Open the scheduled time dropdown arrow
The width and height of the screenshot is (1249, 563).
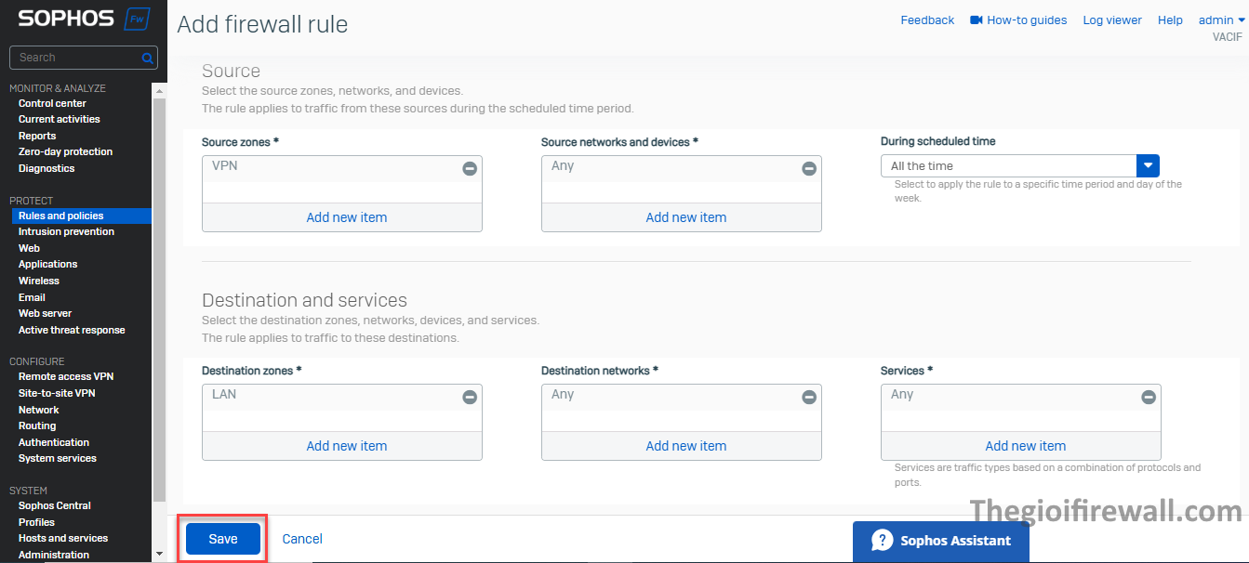(x=1149, y=165)
